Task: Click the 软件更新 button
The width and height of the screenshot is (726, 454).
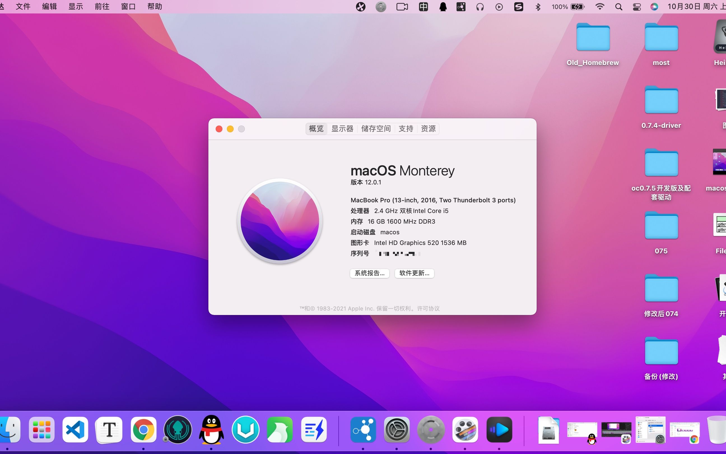Action: click(414, 273)
